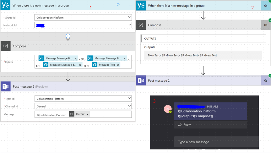Open the ellipsis menu on the left Post message 2 card
This screenshot has width=271, height=153.
(x=130, y=87)
